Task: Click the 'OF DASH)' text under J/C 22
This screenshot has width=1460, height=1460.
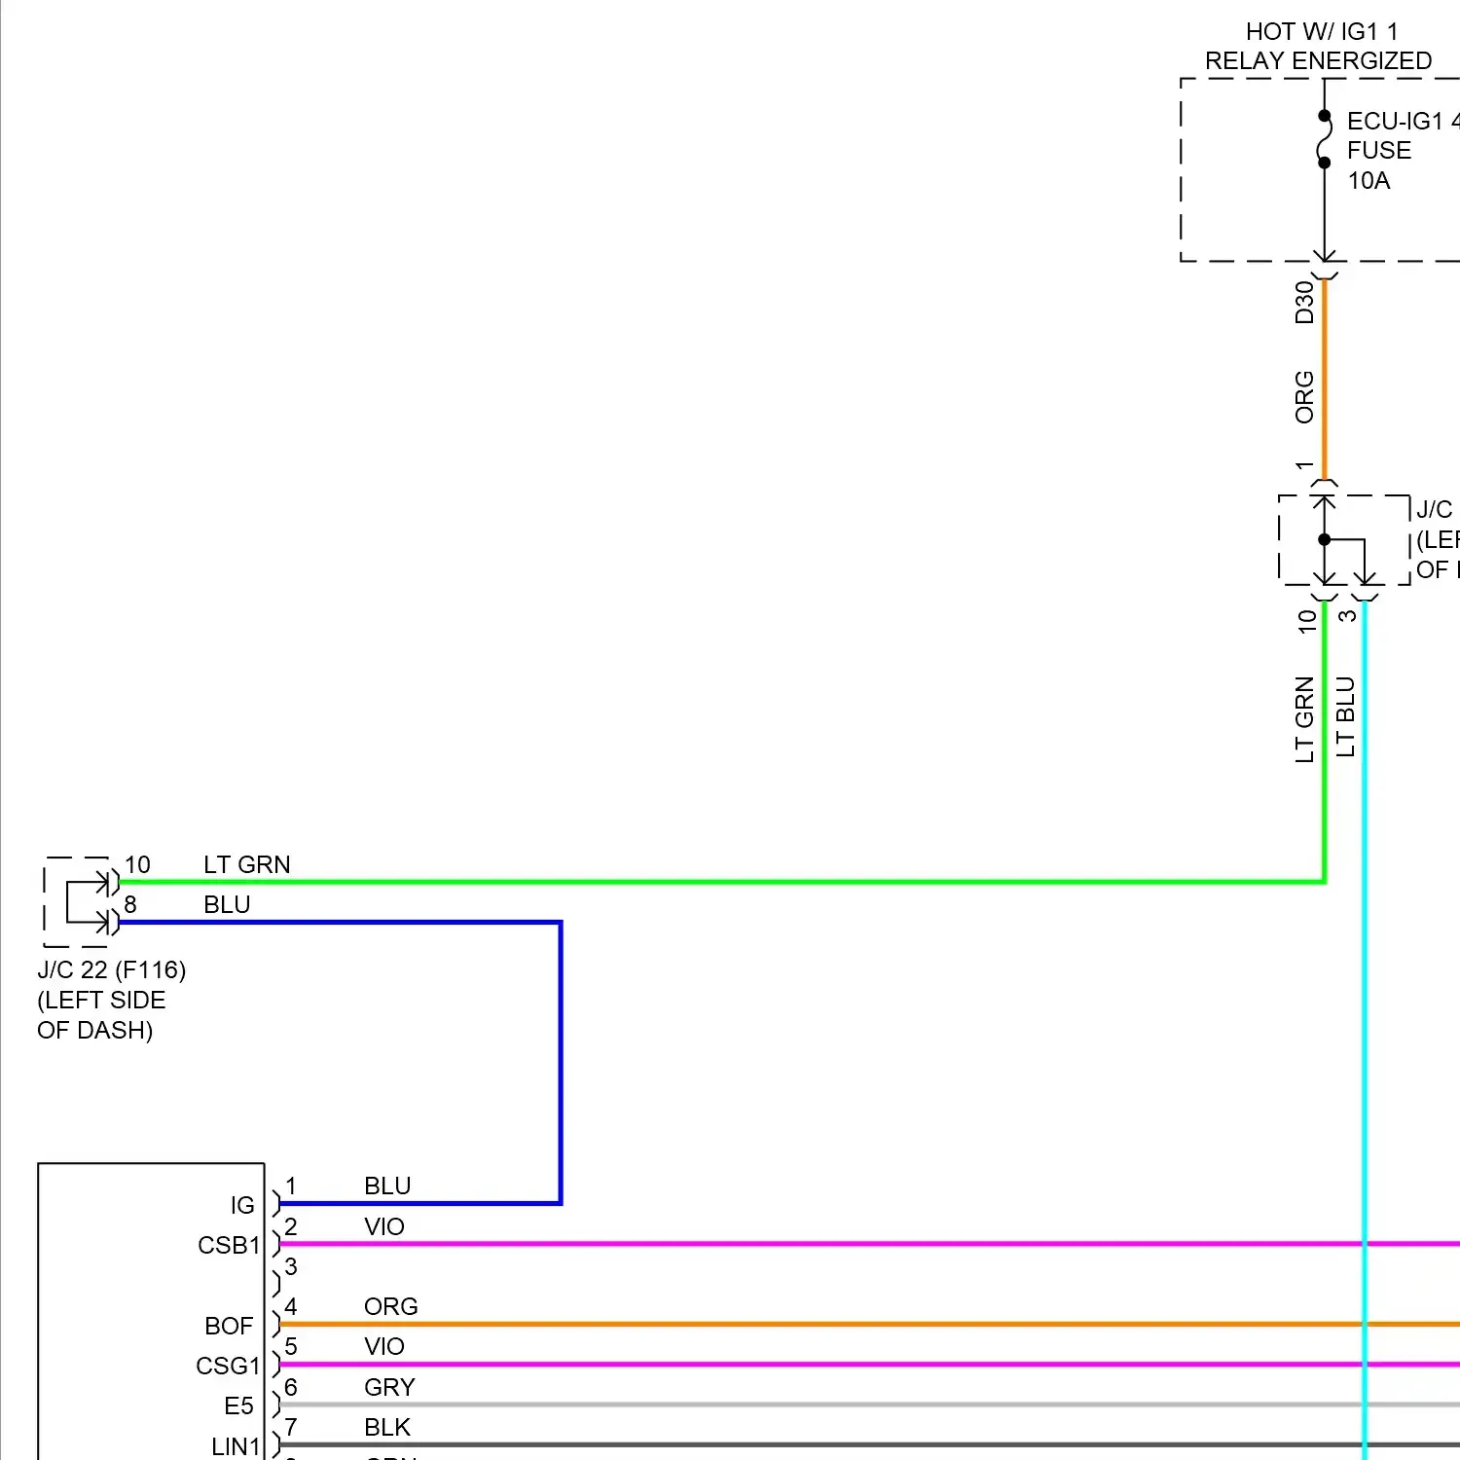Action: tap(94, 1030)
